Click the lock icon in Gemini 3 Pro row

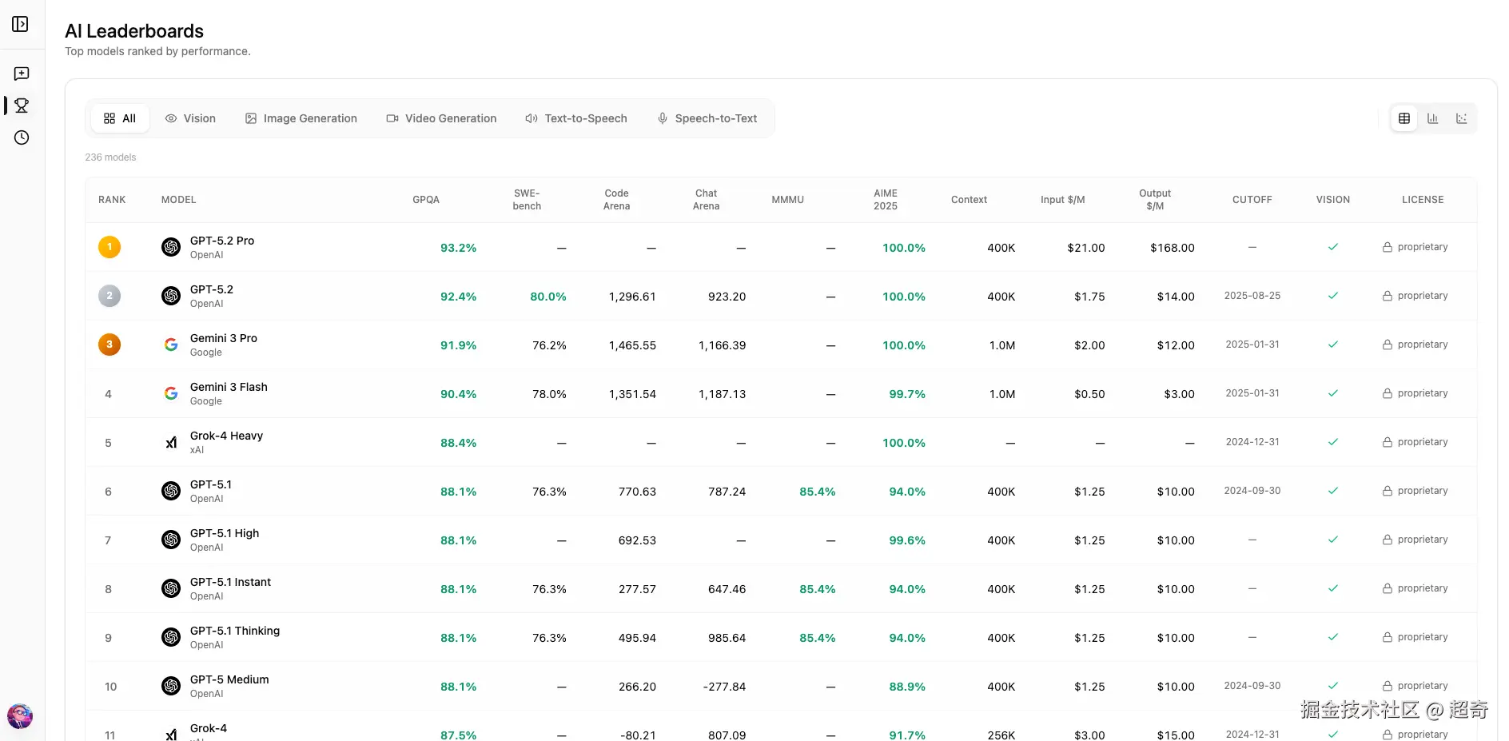(1388, 345)
